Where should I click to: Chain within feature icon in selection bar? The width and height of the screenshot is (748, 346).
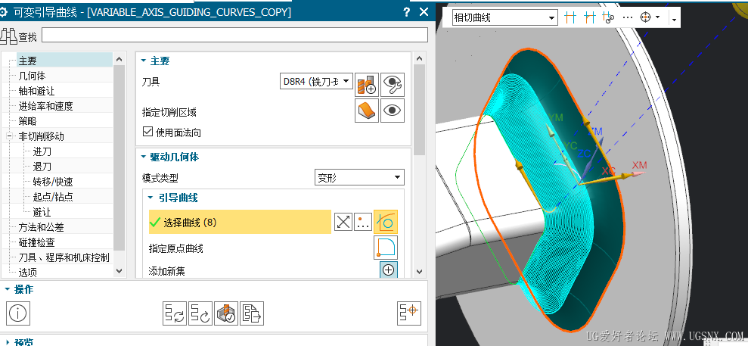click(608, 17)
